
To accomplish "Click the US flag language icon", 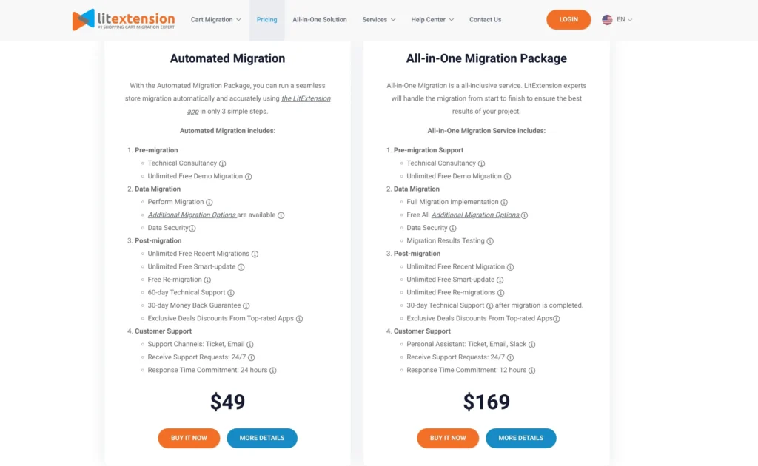I will [607, 20].
